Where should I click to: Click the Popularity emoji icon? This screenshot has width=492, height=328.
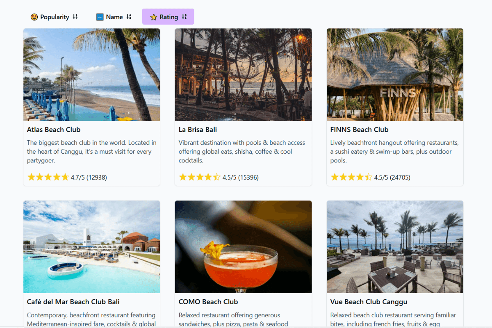point(34,17)
